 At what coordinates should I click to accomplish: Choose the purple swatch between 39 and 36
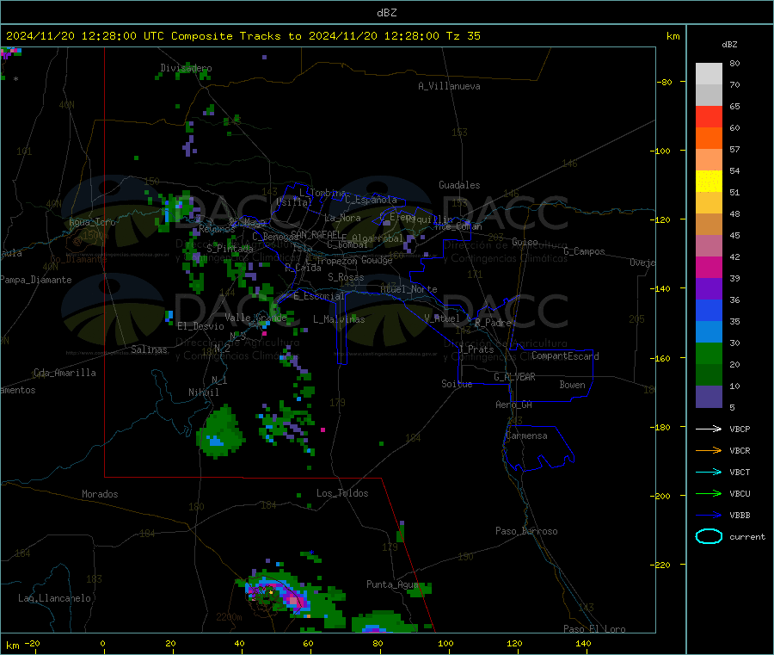709,289
